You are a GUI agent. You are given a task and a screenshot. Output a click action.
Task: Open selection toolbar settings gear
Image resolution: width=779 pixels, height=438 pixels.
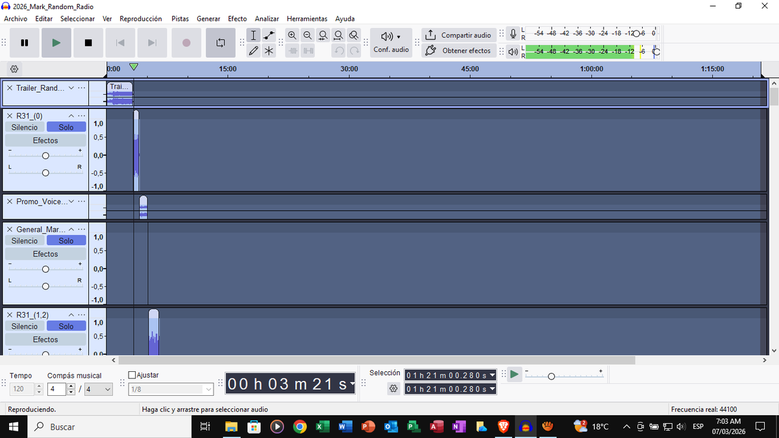tap(393, 388)
